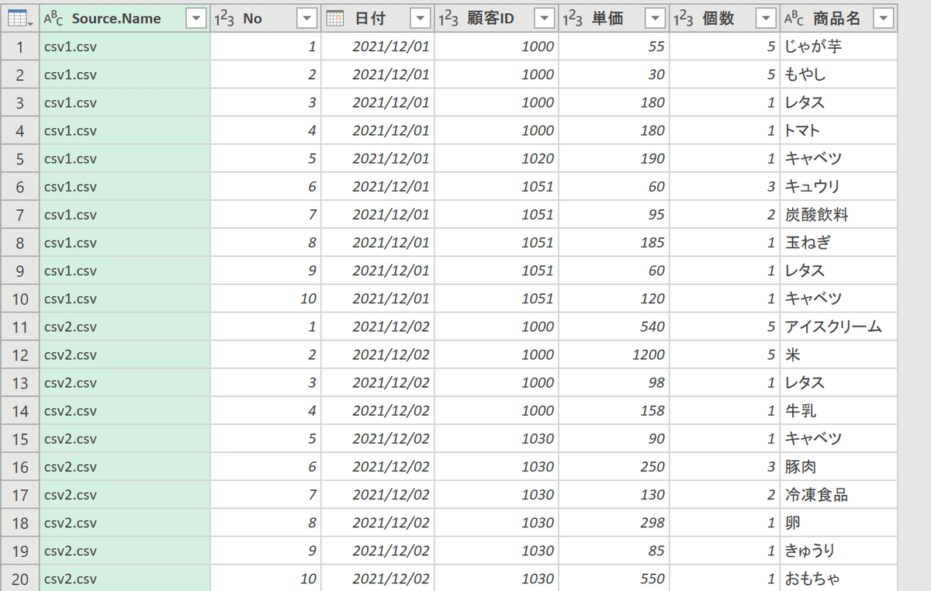
Task: Select row number 17 in the row header
Action: pyautogui.click(x=20, y=495)
